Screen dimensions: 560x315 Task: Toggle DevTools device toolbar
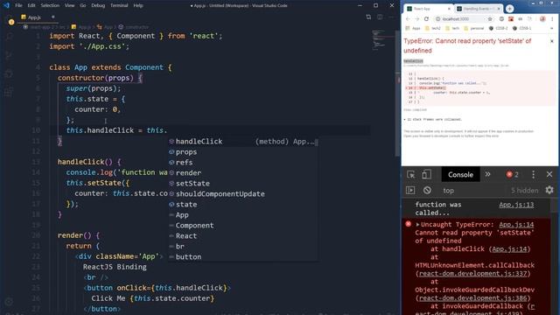click(x=426, y=175)
